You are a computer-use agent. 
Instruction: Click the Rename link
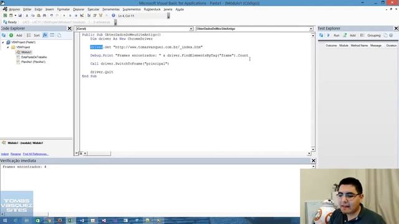pyautogui.click(x=16, y=154)
